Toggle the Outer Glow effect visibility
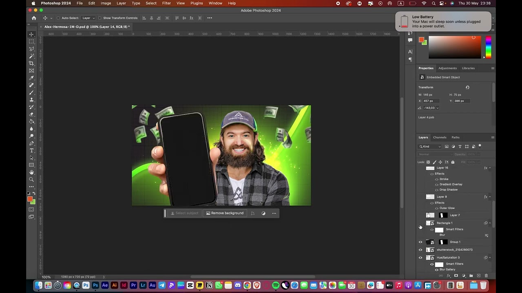Viewport: 522px width, 293px height. [437, 208]
